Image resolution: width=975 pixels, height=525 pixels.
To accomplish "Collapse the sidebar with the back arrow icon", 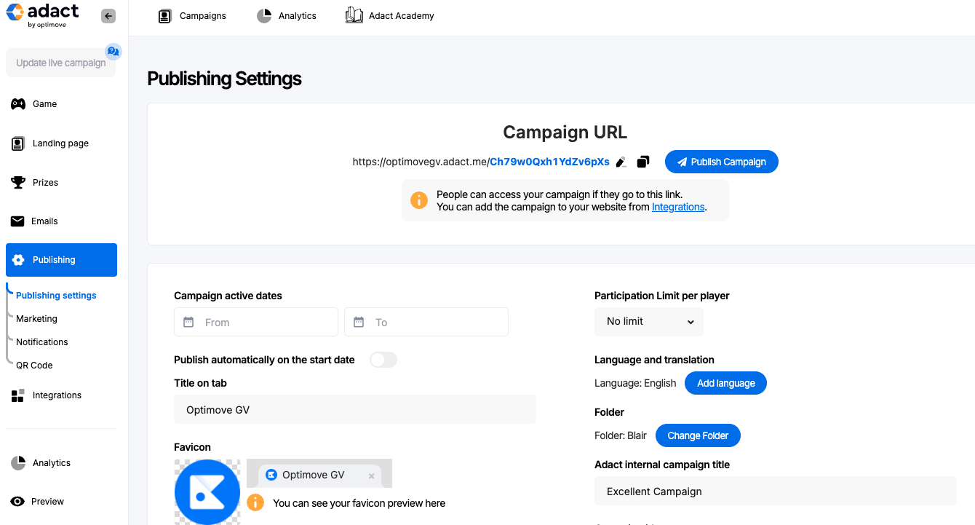I will [x=108, y=16].
